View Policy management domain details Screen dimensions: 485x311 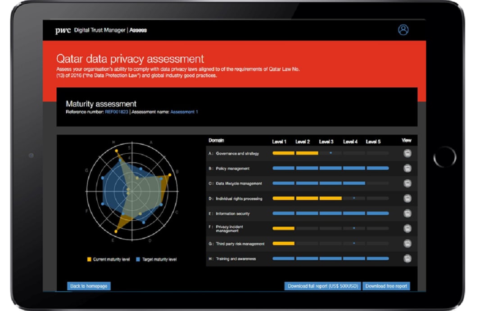tap(407, 169)
